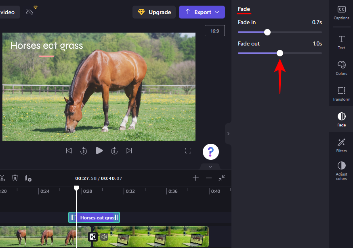
Task: Toggle the transition icon on the timeline clip
Action: pos(93,237)
